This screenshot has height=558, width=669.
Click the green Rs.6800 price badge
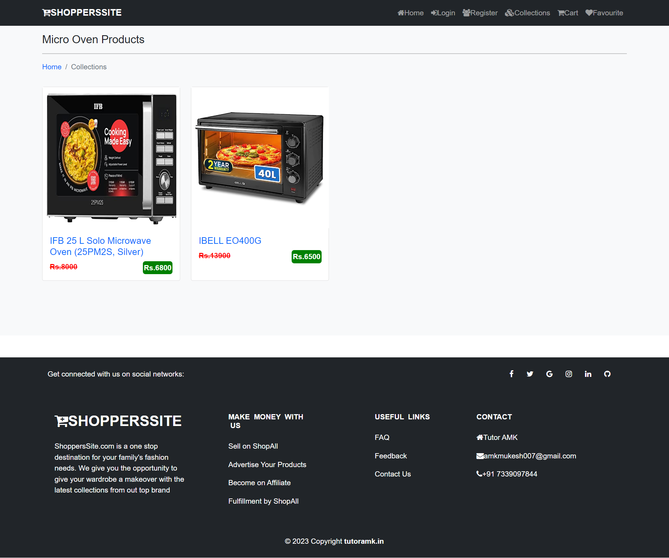157,268
